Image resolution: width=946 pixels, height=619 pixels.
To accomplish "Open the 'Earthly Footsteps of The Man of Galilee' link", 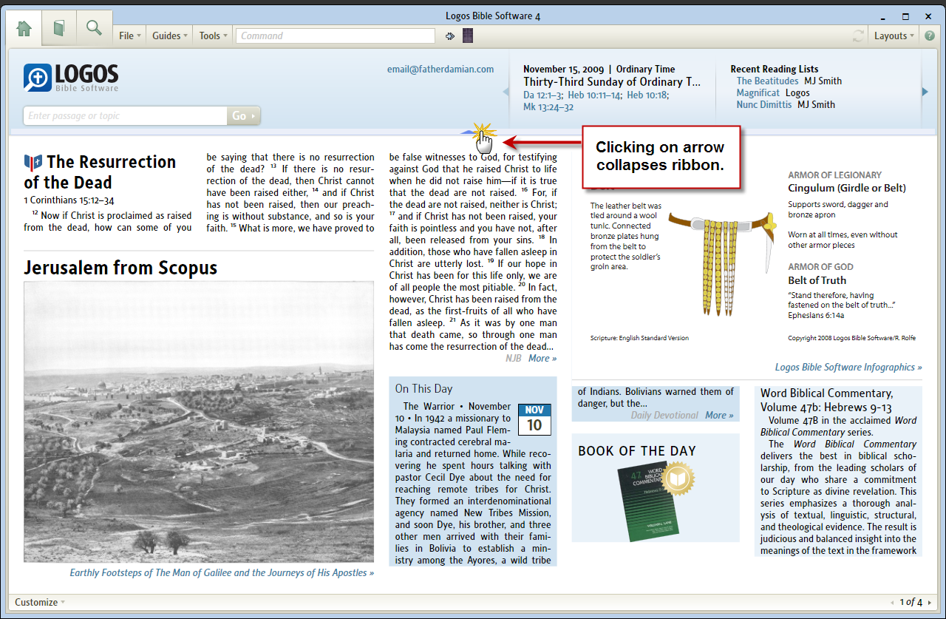I will pyautogui.click(x=222, y=573).
